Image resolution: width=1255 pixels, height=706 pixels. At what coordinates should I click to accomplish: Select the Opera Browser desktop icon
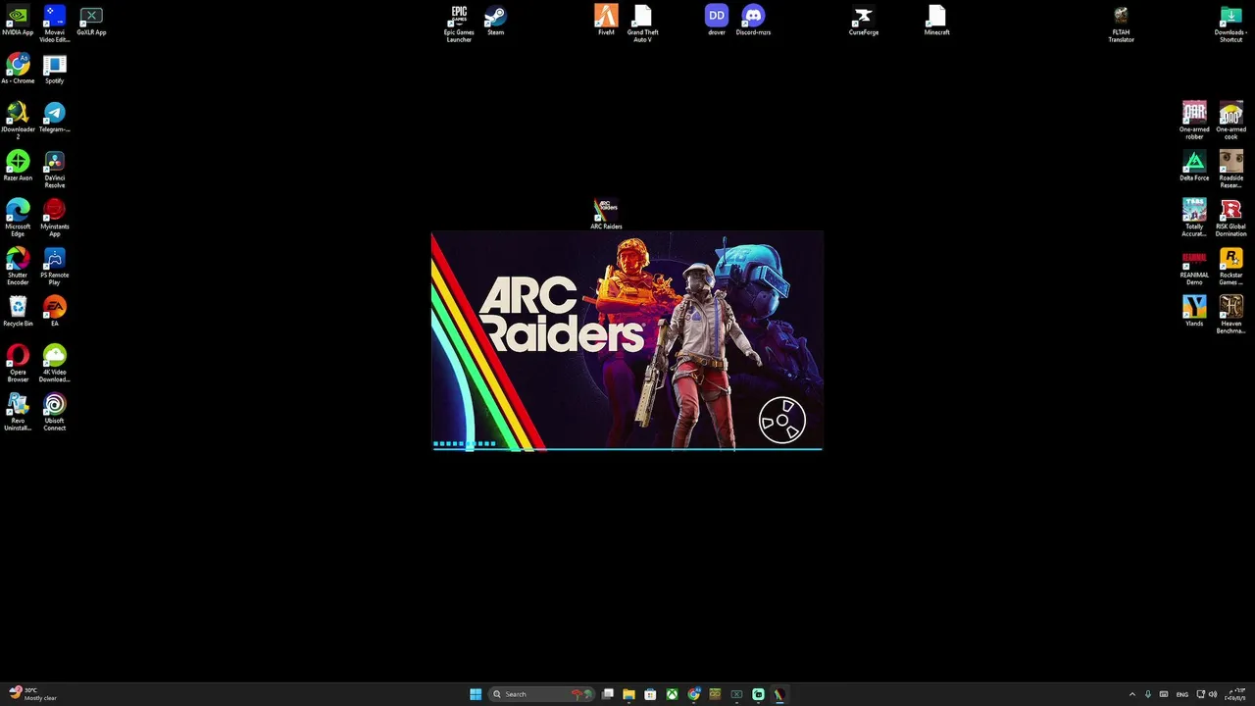18,363
